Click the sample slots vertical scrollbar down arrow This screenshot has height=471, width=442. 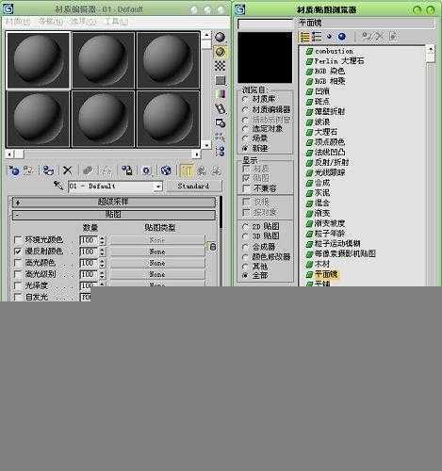[x=206, y=145]
